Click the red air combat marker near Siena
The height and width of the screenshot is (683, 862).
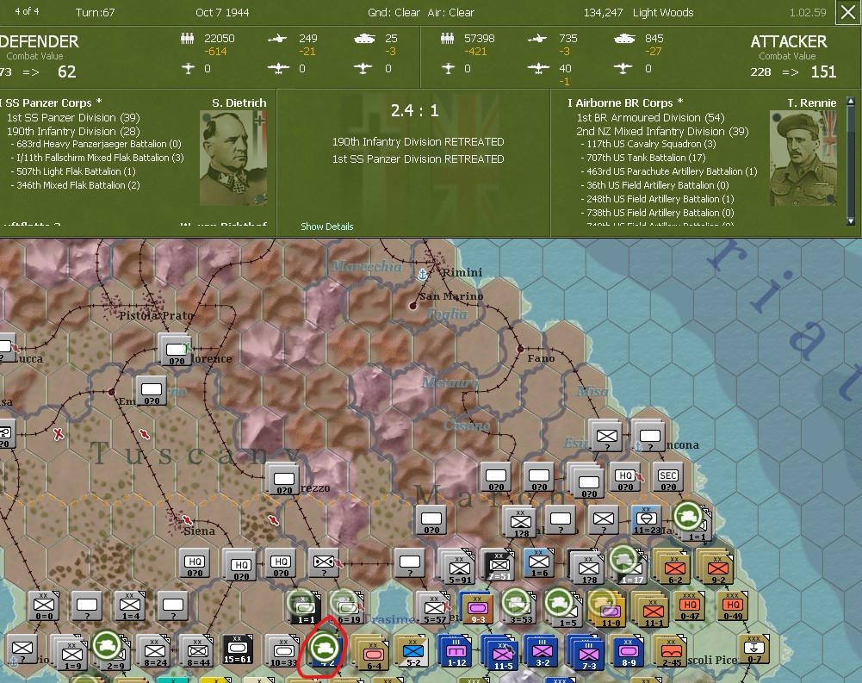[x=188, y=521]
